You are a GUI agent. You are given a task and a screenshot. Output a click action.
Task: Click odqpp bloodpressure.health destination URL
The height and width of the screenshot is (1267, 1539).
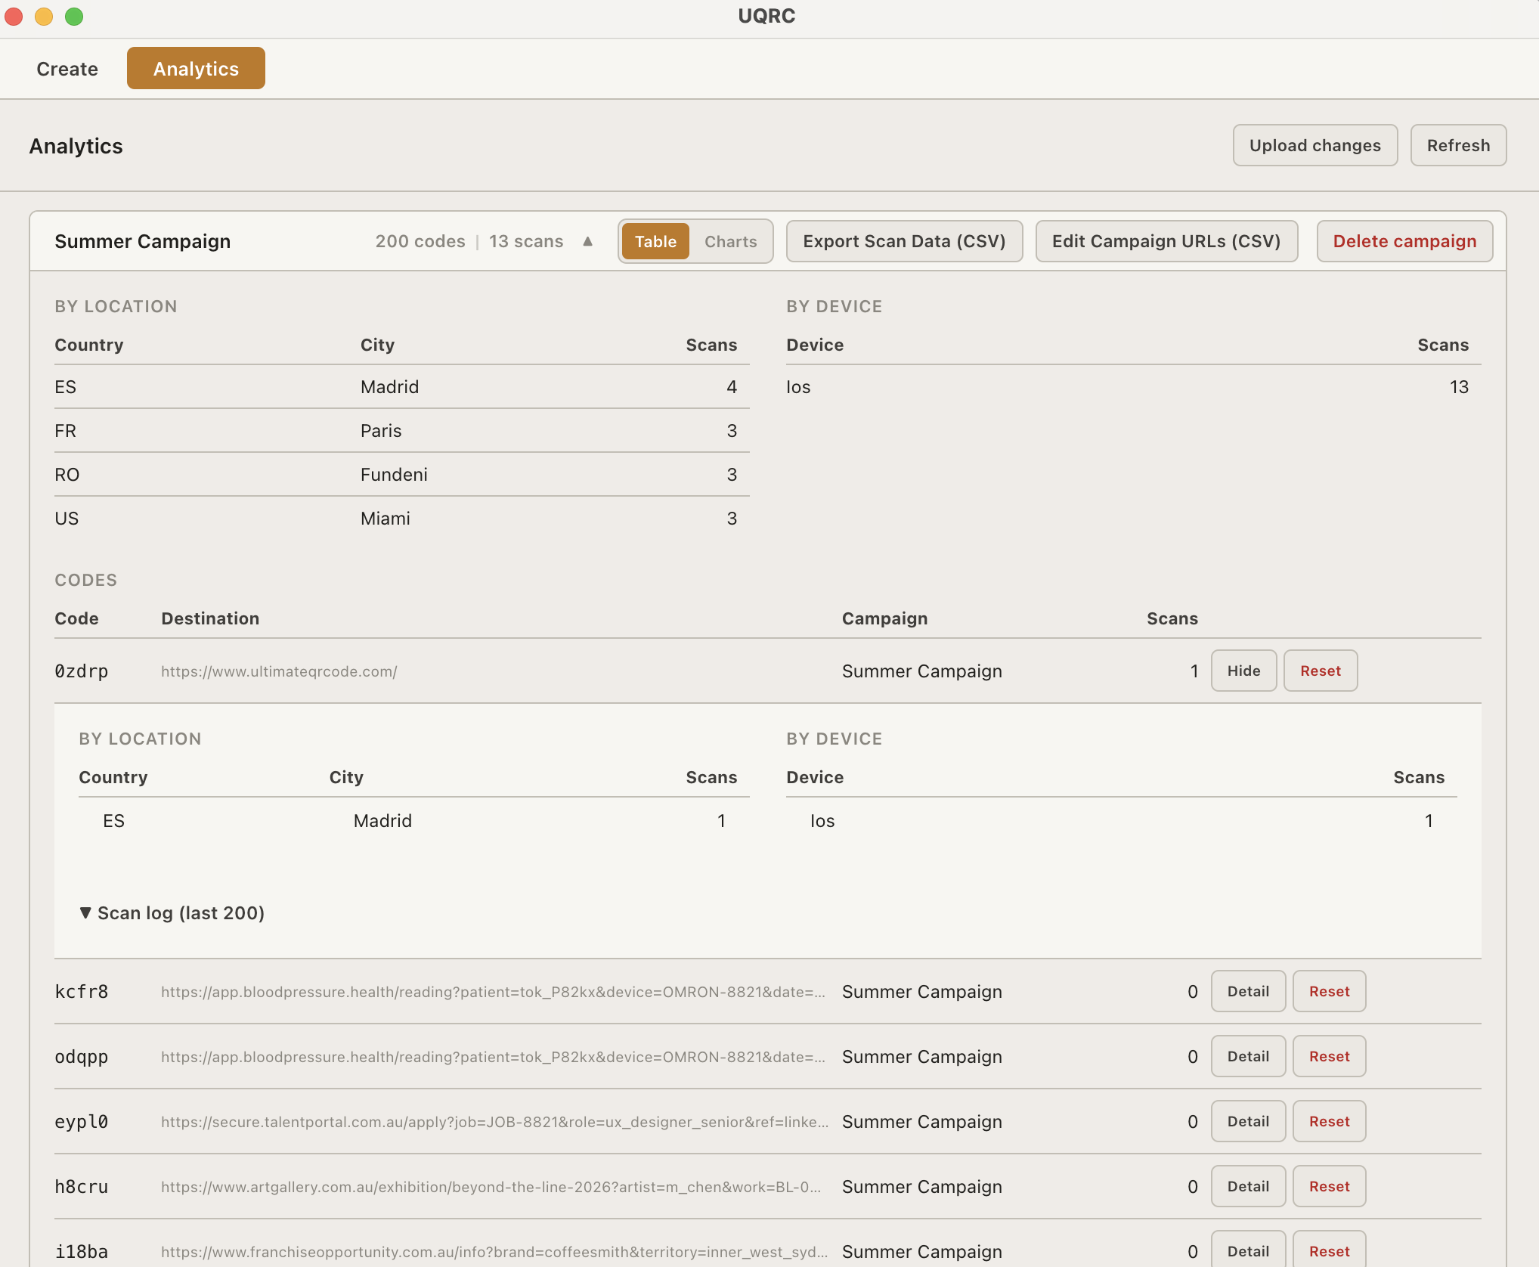[493, 1057]
